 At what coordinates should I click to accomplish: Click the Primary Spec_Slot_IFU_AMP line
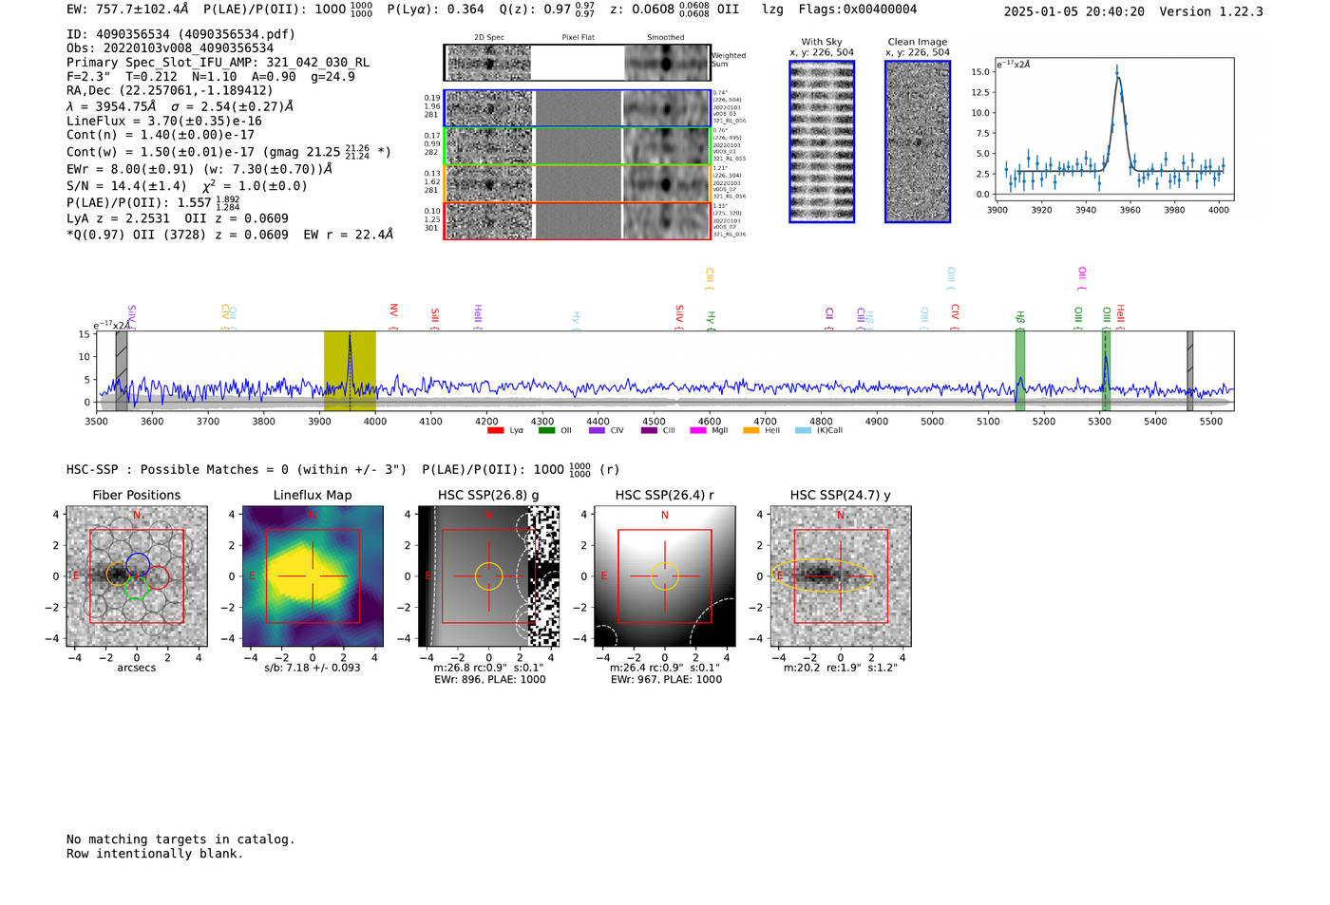click(x=218, y=63)
